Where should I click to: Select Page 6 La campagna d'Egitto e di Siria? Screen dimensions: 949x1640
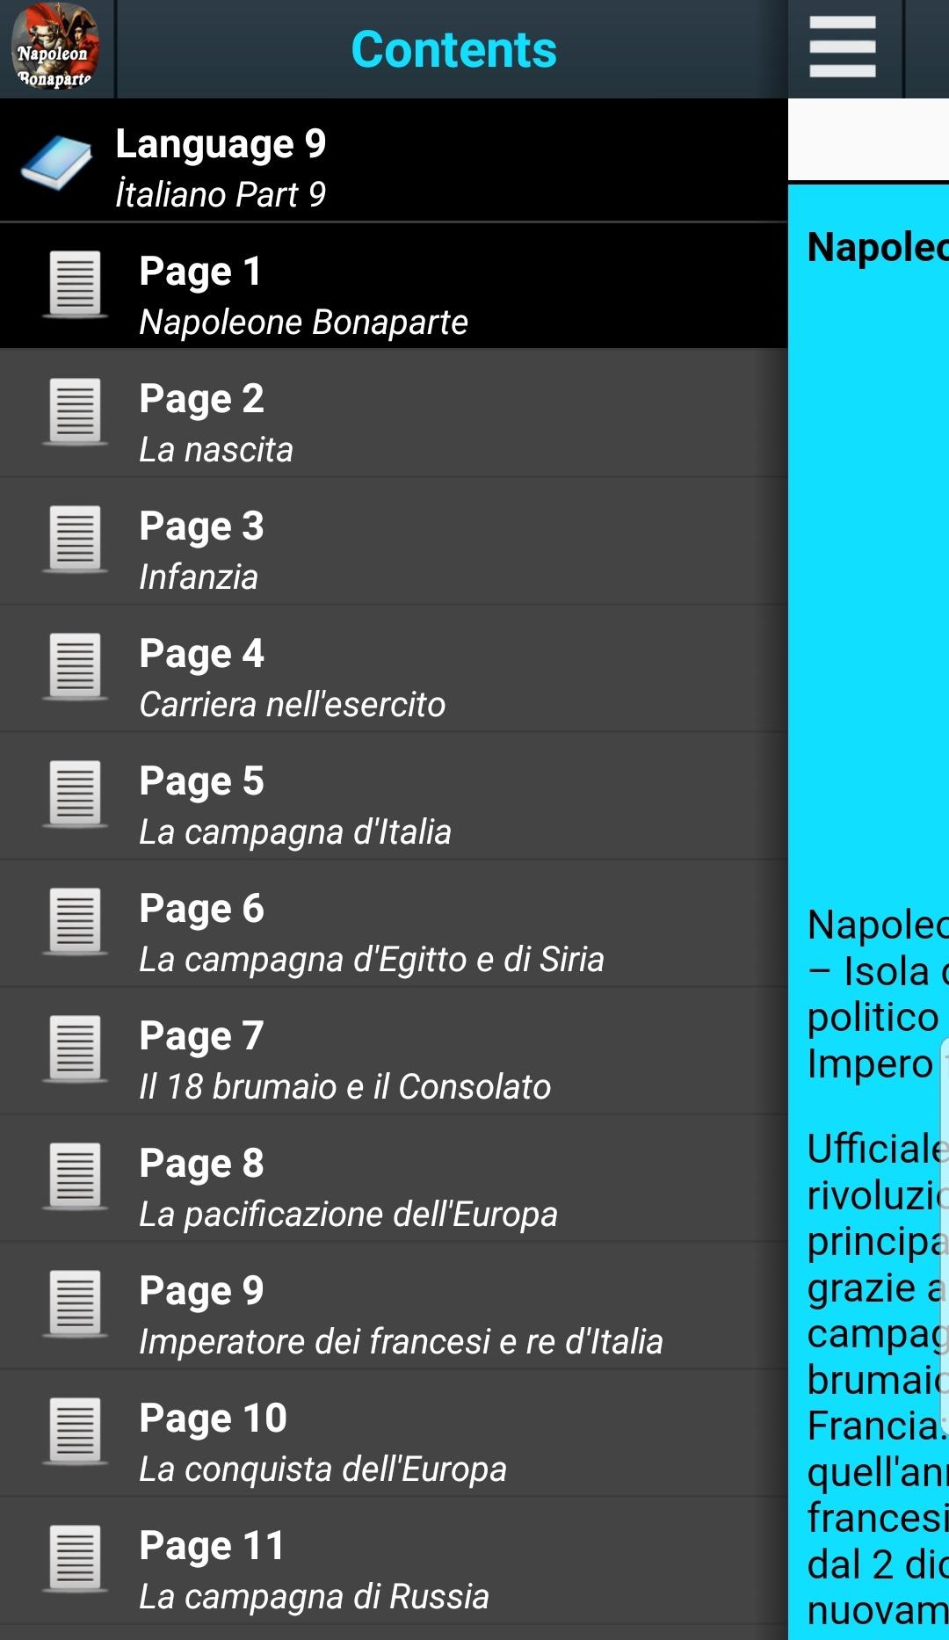pyautogui.click(x=394, y=924)
